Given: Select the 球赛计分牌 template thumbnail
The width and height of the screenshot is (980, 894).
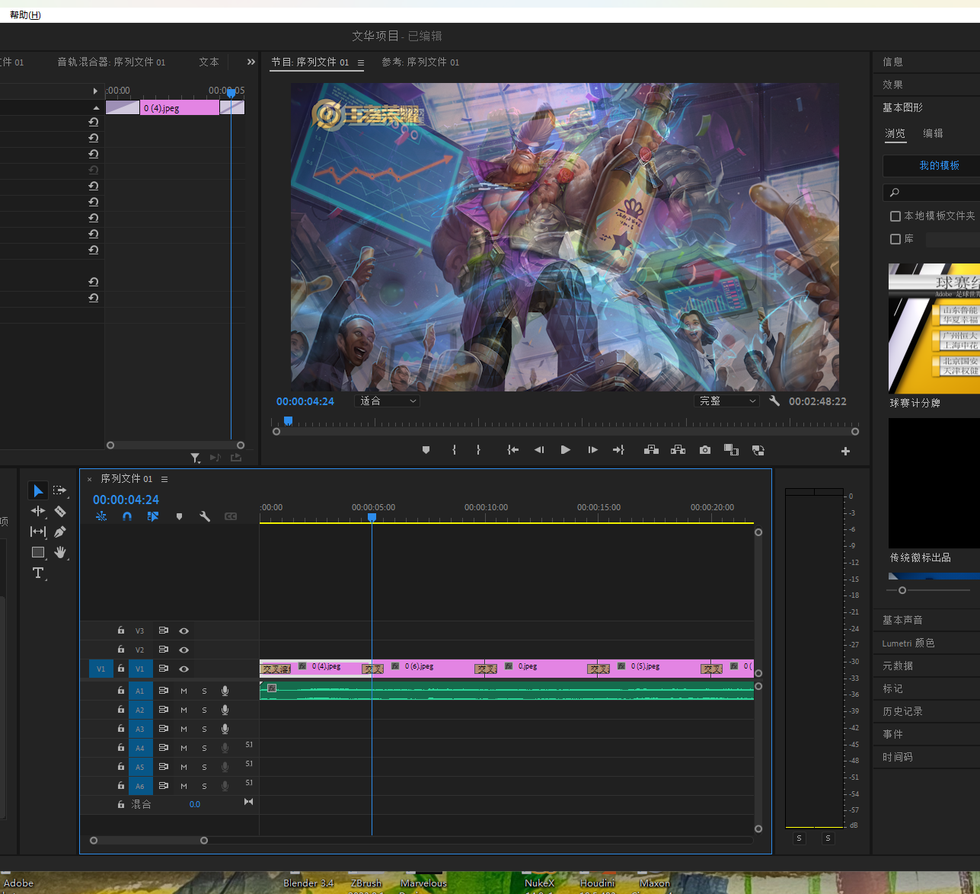Looking at the screenshot, I should tap(934, 328).
